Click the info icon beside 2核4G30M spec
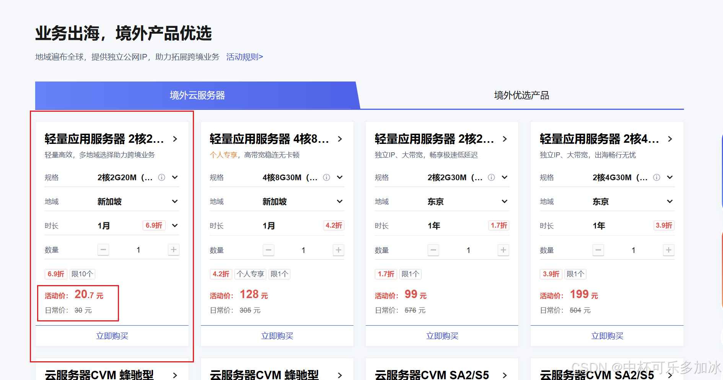 pos(656,177)
